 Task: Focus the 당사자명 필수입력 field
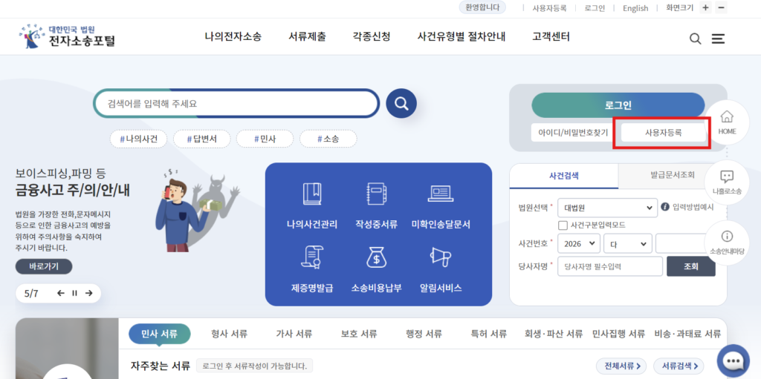611,266
